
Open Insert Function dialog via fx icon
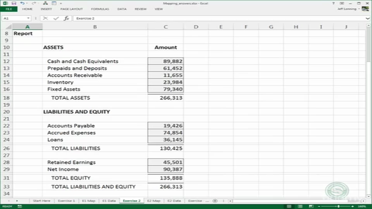[66, 18]
